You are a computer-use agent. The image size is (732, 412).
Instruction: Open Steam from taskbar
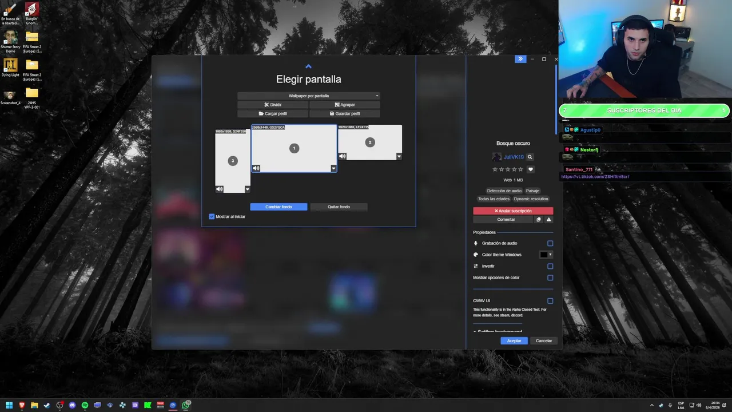[47, 405]
